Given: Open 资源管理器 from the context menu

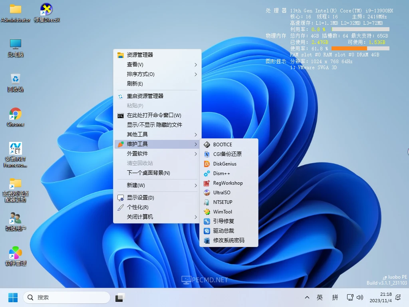Looking at the screenshot, I should [157, 55].
